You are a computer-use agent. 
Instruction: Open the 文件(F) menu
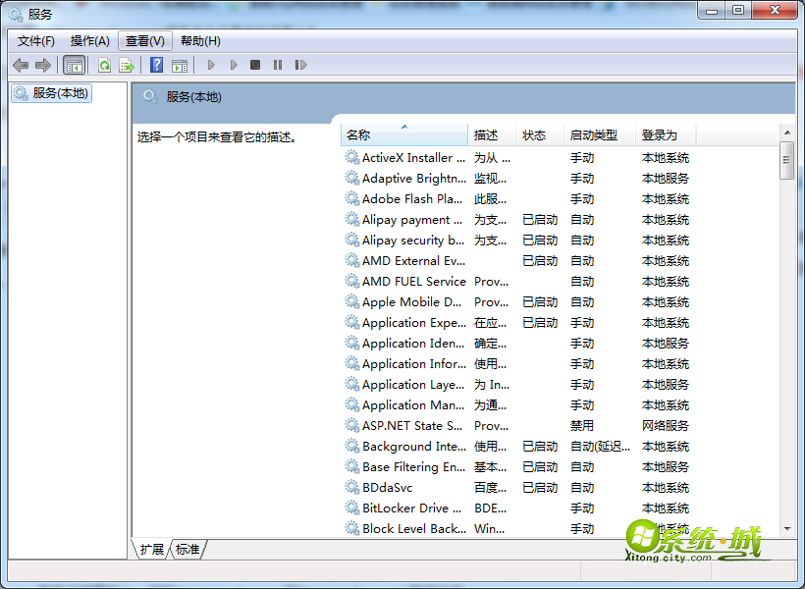[x=33, y=40]
